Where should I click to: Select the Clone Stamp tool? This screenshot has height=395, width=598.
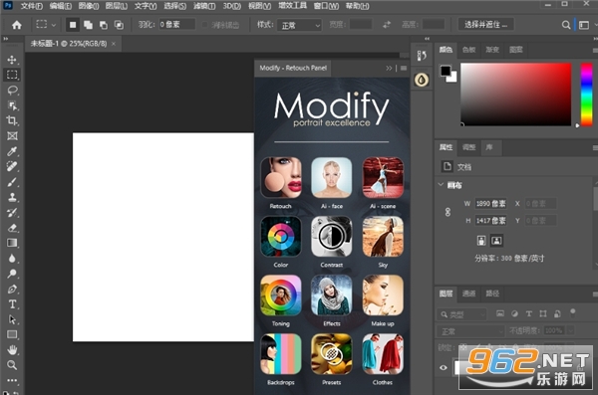[x=12, y=197]
